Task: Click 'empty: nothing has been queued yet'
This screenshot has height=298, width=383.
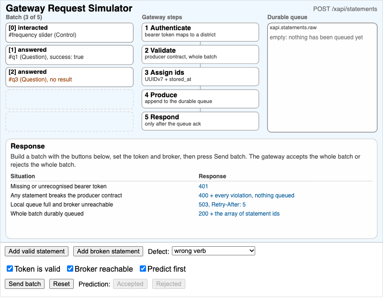Action: (x=316, y=37)
